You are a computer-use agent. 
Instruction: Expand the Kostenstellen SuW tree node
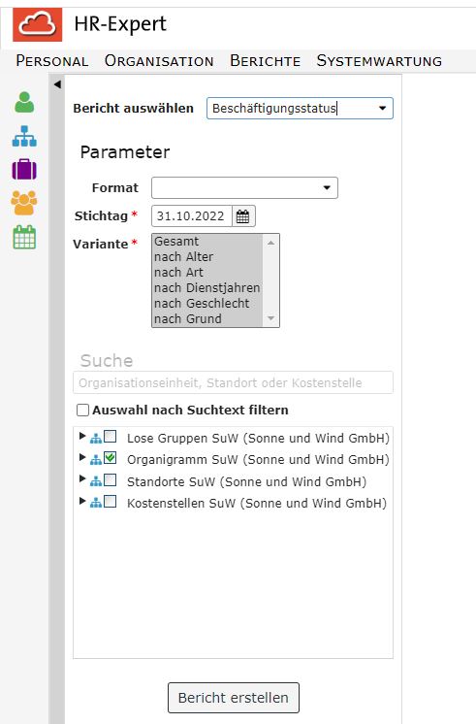pyautogui.click(x=82, y=501)
